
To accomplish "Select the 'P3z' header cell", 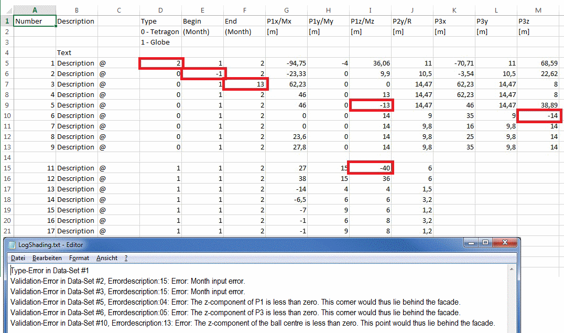I will coord(538,22).
